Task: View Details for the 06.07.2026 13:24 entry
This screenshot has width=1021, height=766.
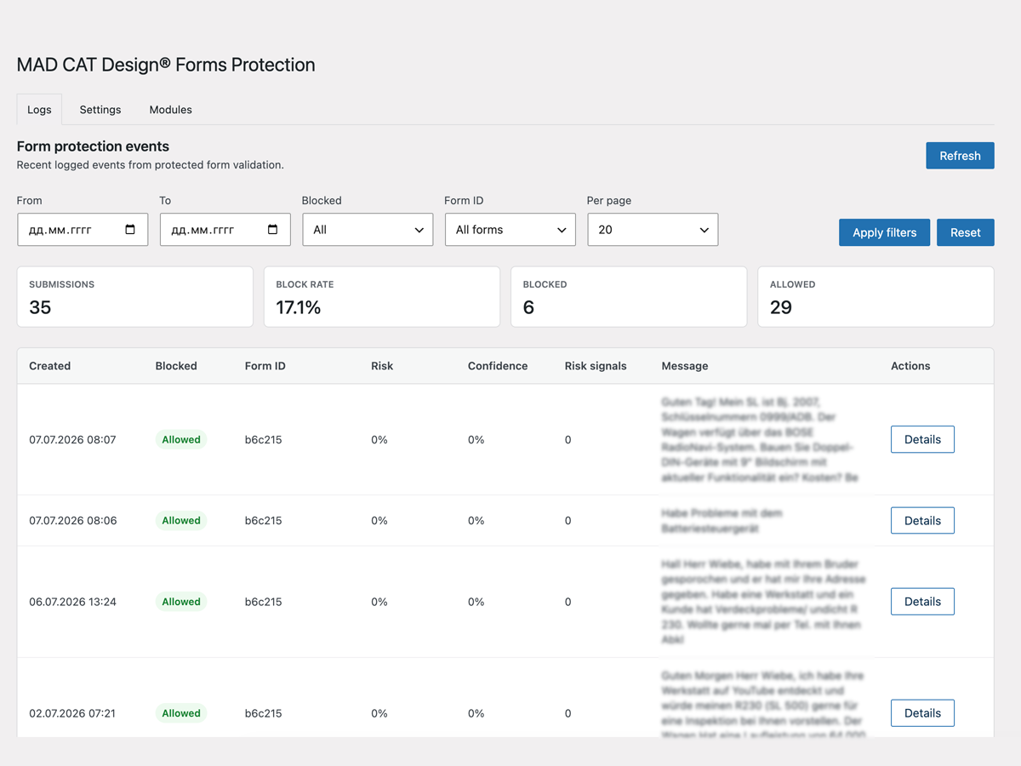Action: (922, 601)
